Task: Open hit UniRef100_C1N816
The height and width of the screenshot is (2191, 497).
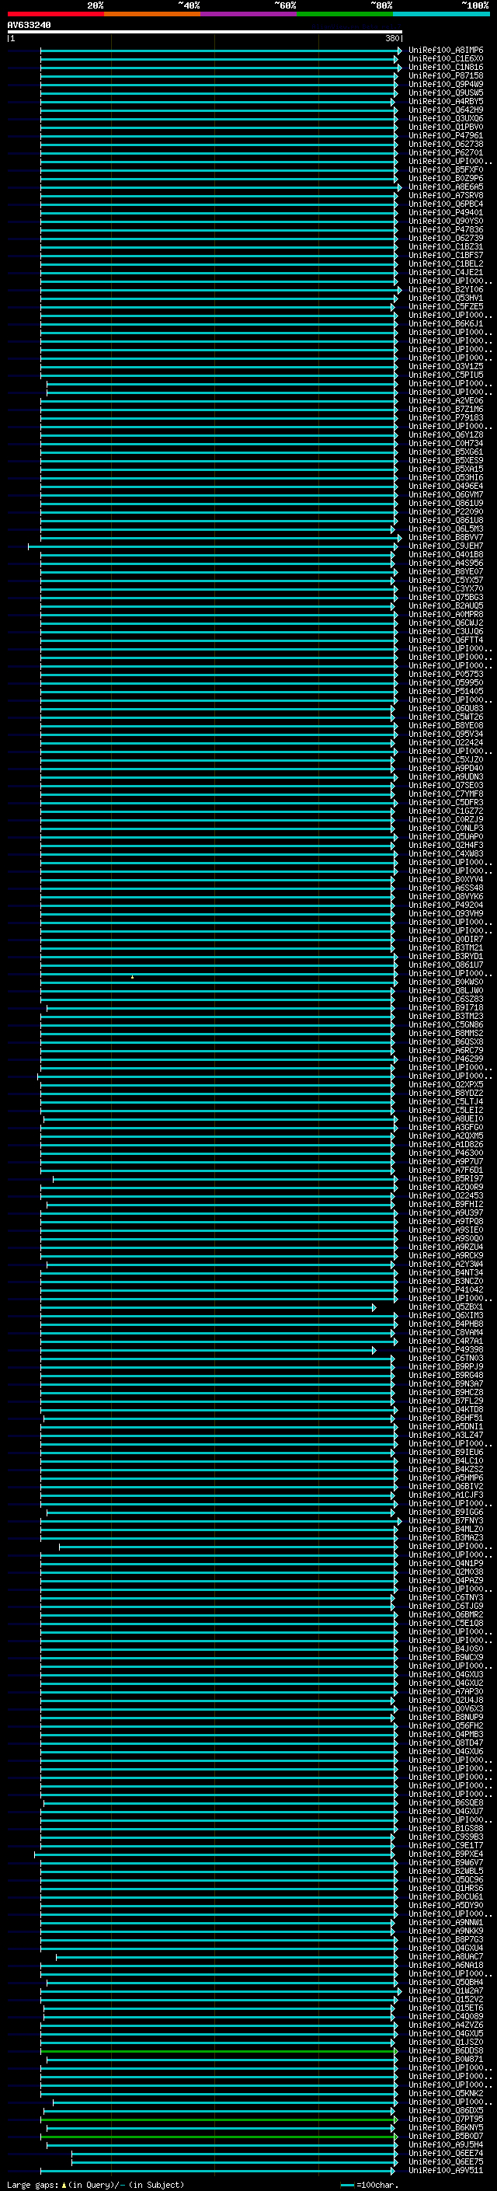Action: point(445,67)
